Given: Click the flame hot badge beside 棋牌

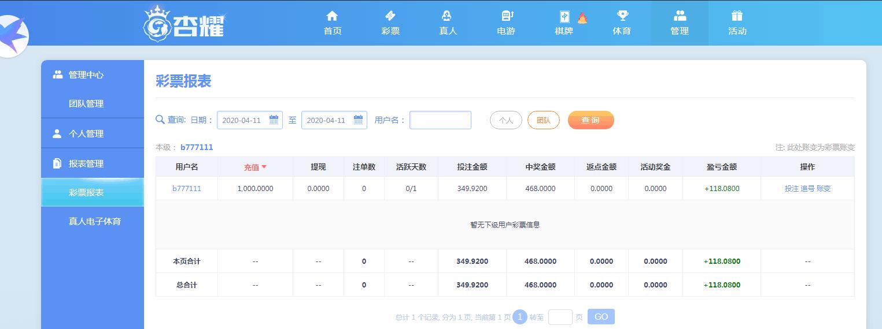Looking at the screenshot, I should 582,18.
